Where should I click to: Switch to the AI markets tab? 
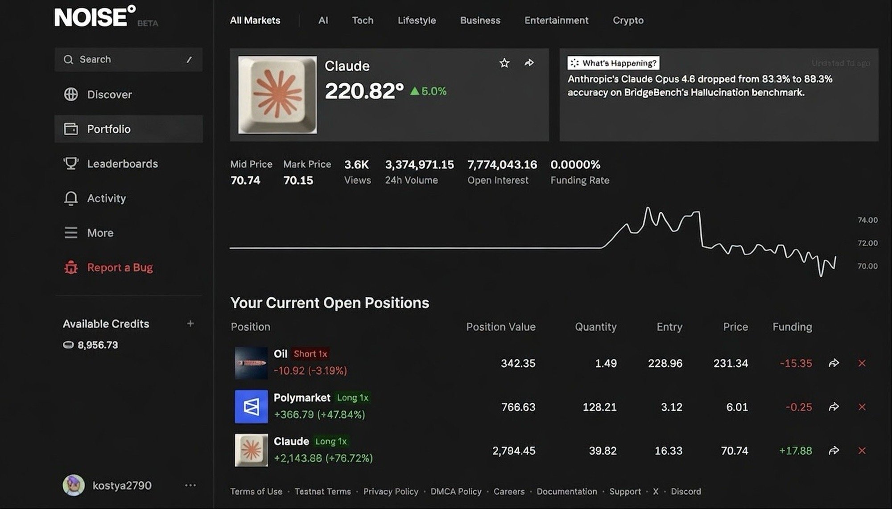323,21
